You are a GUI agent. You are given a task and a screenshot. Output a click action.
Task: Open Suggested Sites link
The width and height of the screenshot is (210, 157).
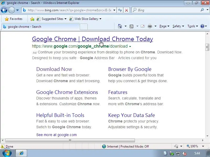[x=50, y=19]
